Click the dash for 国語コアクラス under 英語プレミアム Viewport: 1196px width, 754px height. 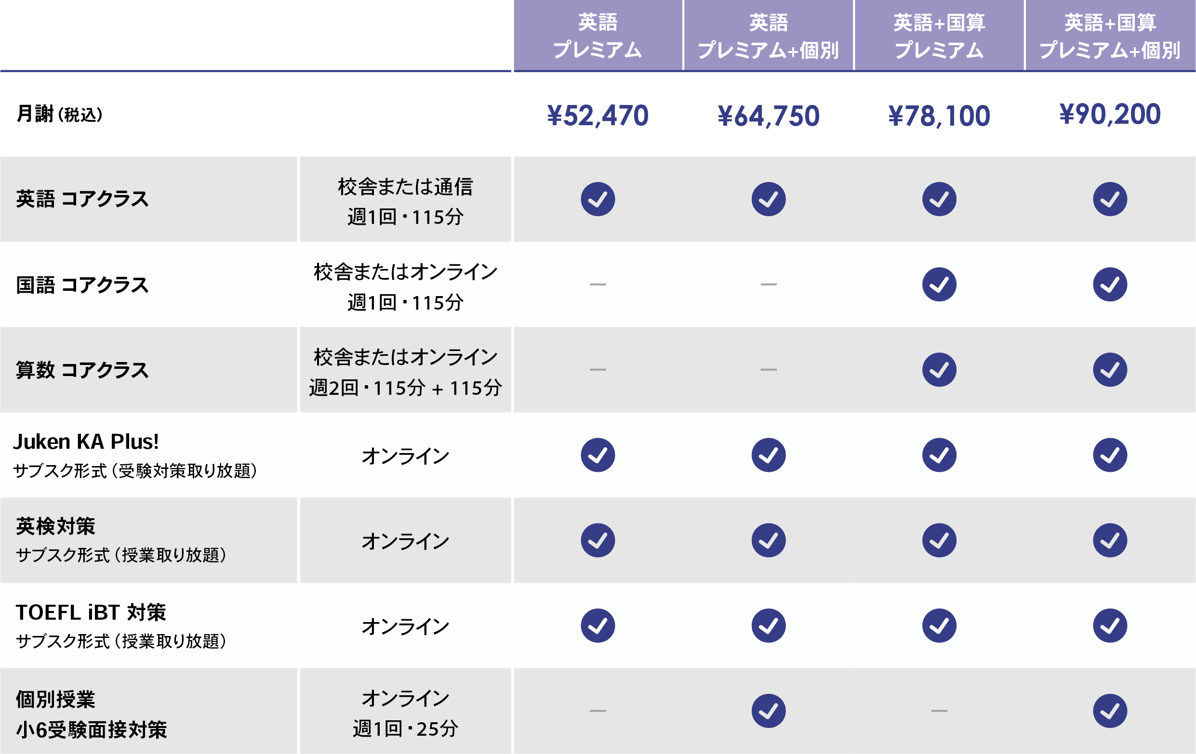pyautogui.click(x=598, y=285)
